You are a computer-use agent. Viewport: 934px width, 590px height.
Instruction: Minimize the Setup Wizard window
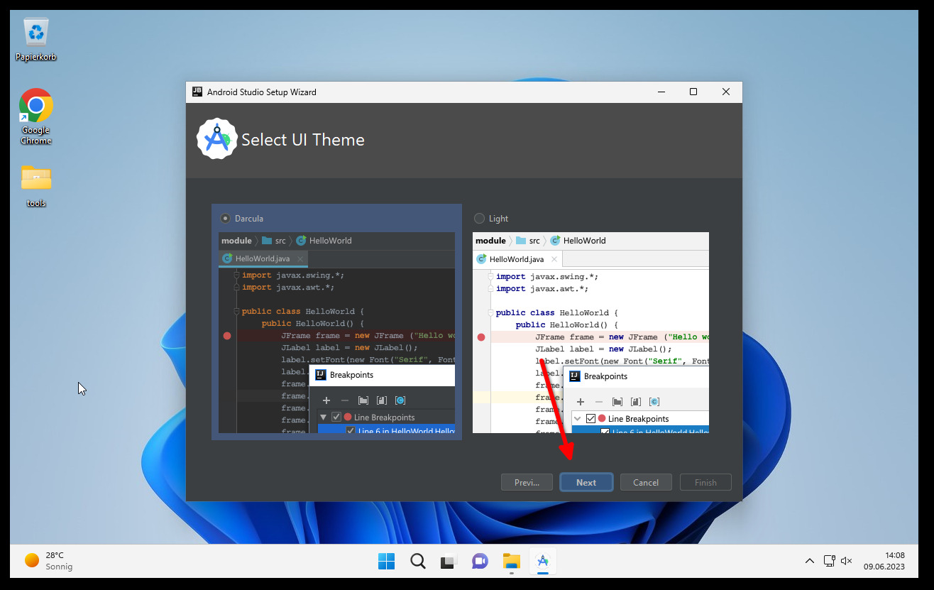[661, 92]
